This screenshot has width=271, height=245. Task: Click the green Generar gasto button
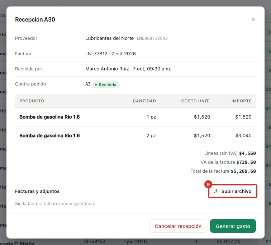(233, 226)
